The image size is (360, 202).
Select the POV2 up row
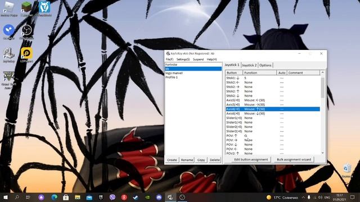pyautogui.click(x=273, y=153)
